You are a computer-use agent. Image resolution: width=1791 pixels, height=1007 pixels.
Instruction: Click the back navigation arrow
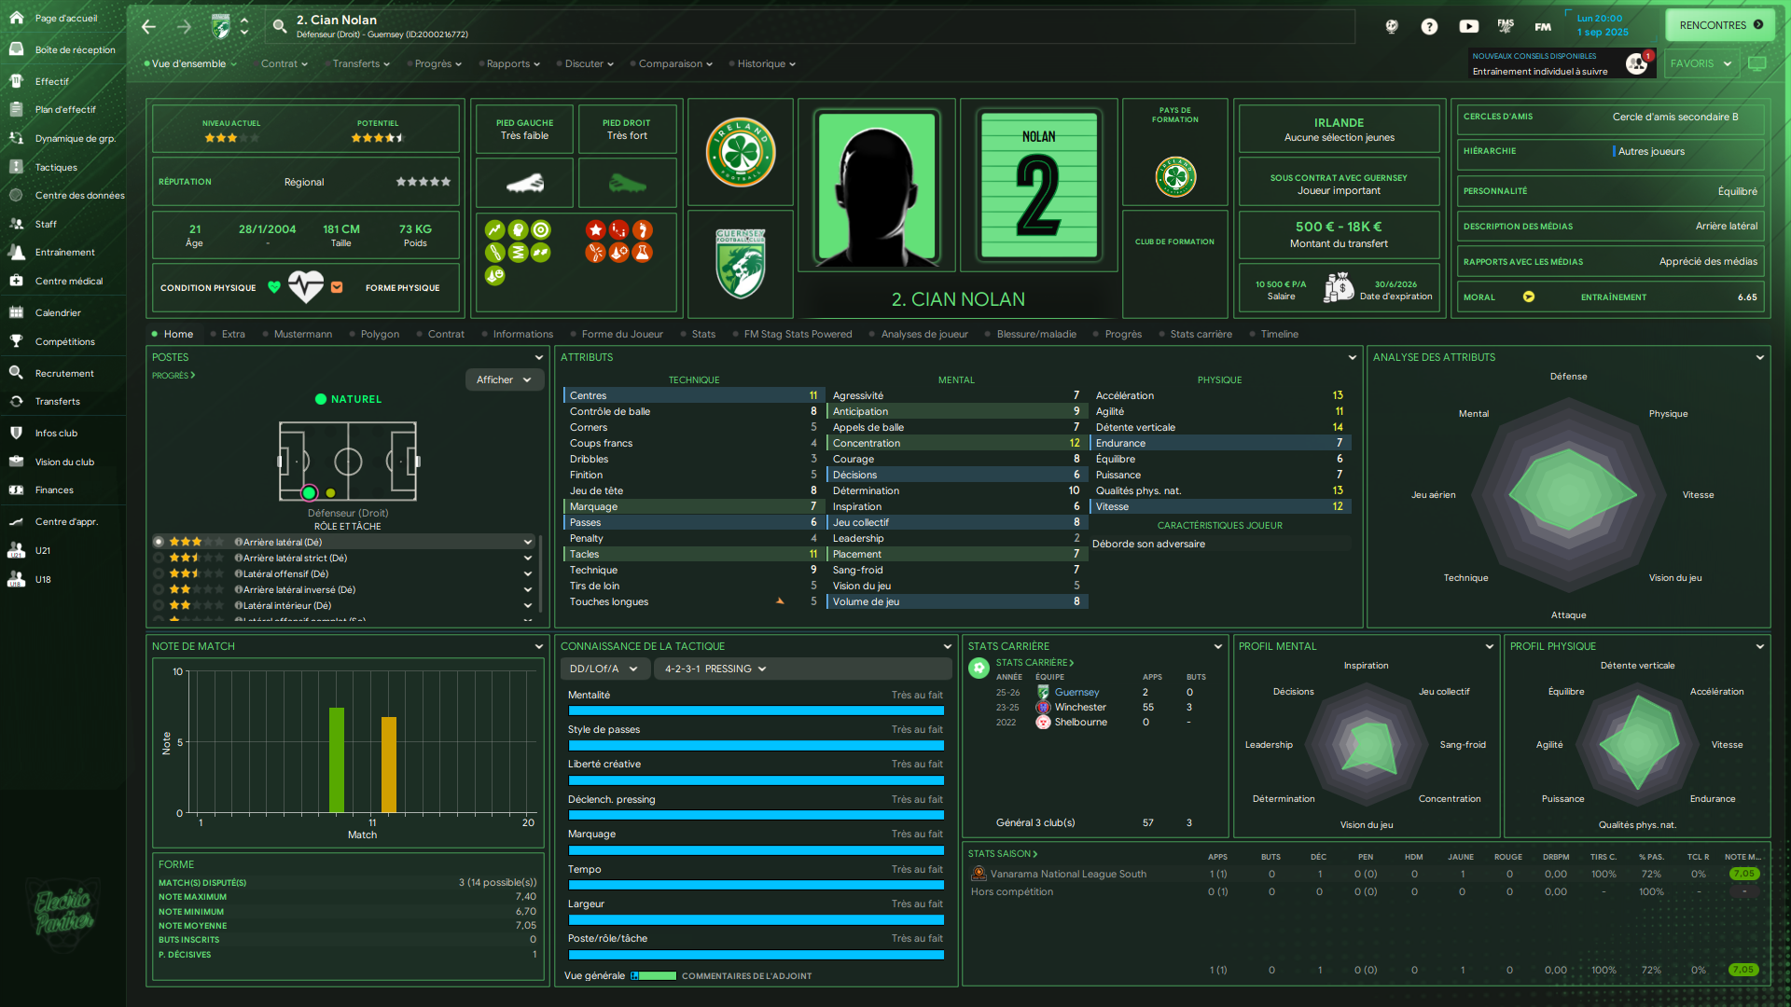tap(148, 26)
